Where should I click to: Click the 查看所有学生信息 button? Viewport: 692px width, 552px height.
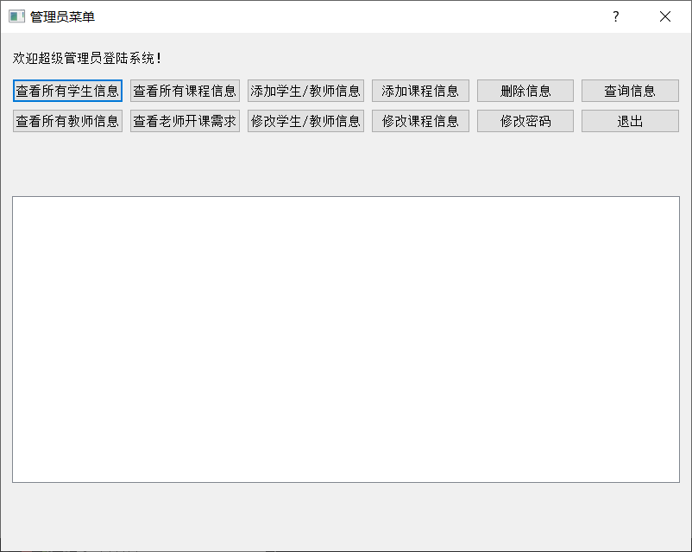[67, 91]
